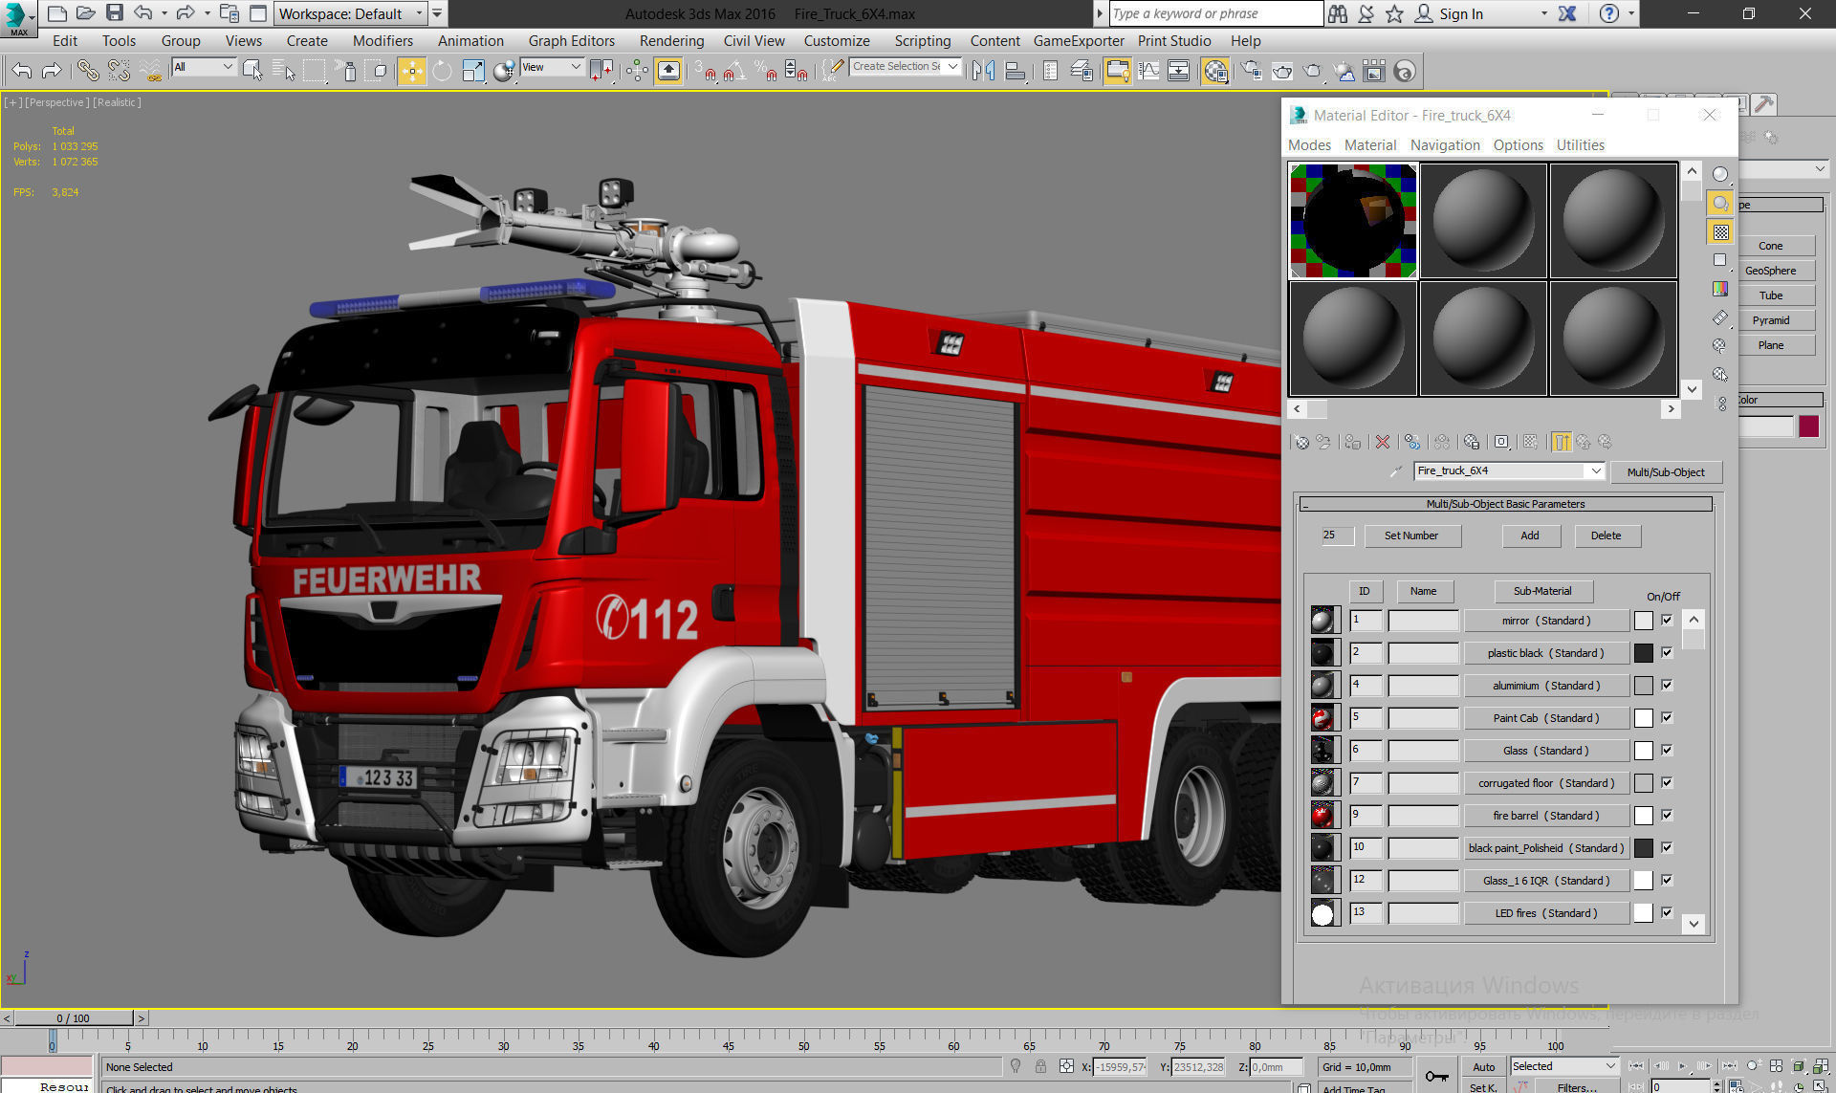Select the Redo arrow in main toolbar
Image resolution: width=1836 pixels, height=1093 pixels.
click(52, 71)
